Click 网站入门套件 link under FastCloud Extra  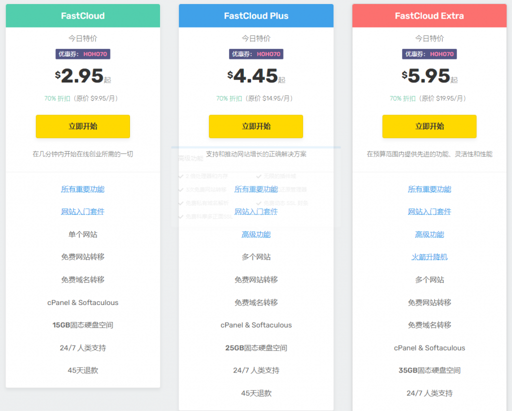click(x=429, y=211)
